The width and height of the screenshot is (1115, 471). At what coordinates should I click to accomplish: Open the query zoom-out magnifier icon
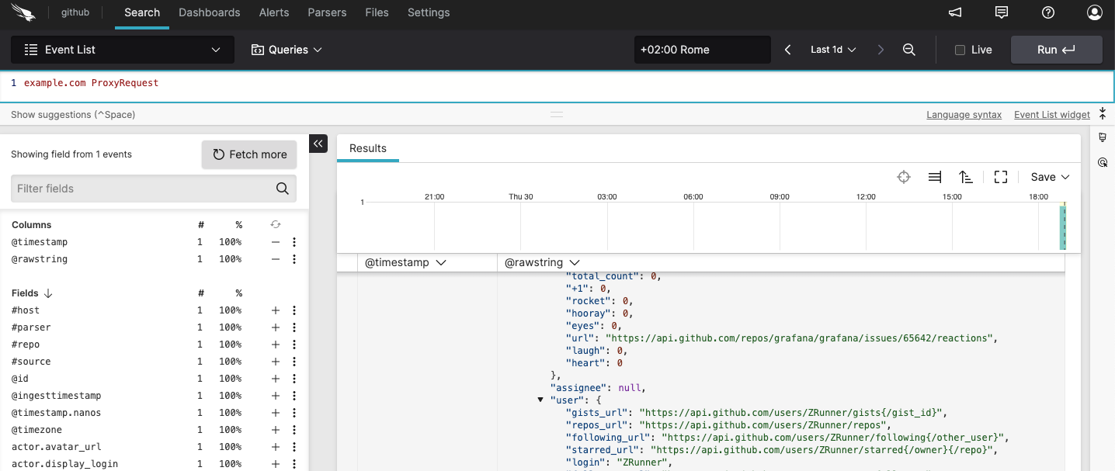click(x=909, y=49)
